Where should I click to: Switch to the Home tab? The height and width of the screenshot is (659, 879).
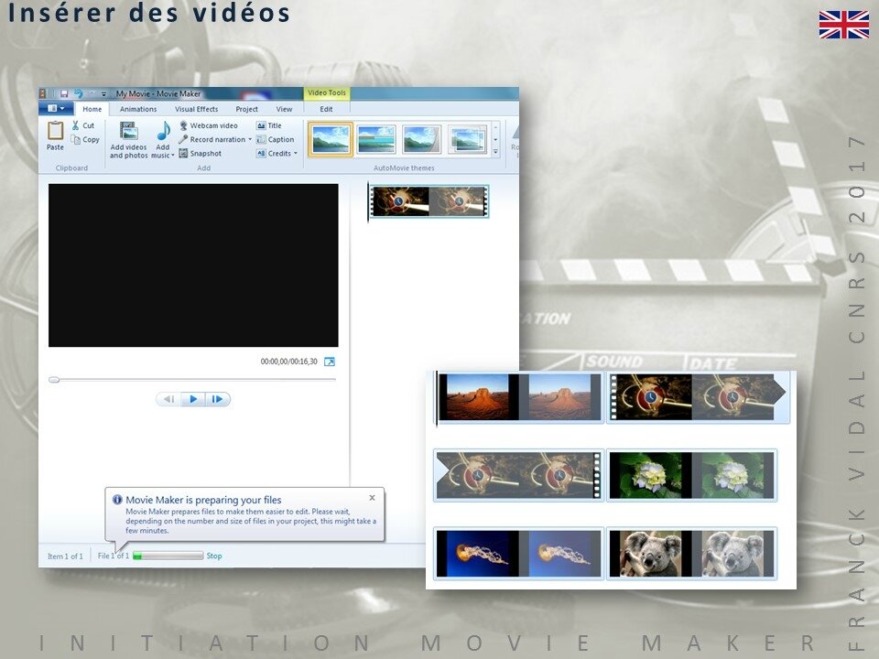(92, 109)
